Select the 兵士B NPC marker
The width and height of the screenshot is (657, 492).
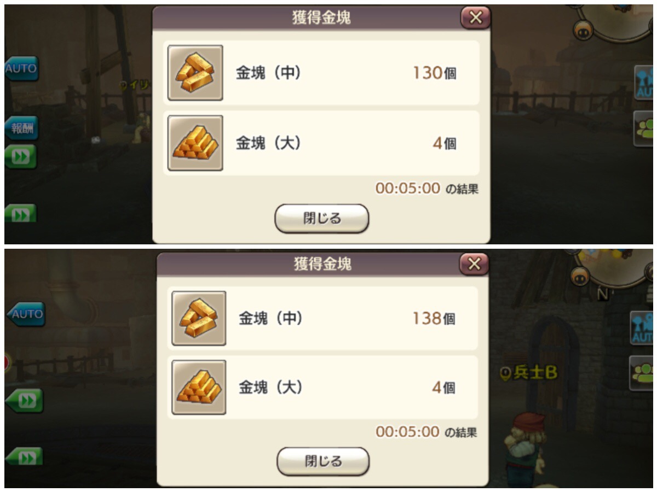coord(529,373)
